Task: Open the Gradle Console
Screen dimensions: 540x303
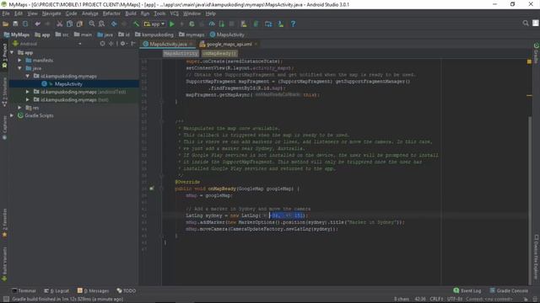Action: 509,290
